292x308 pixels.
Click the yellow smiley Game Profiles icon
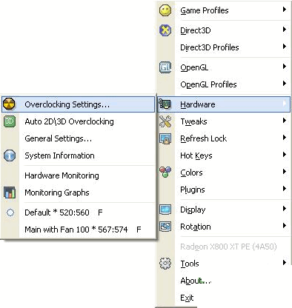coord(165,10)
